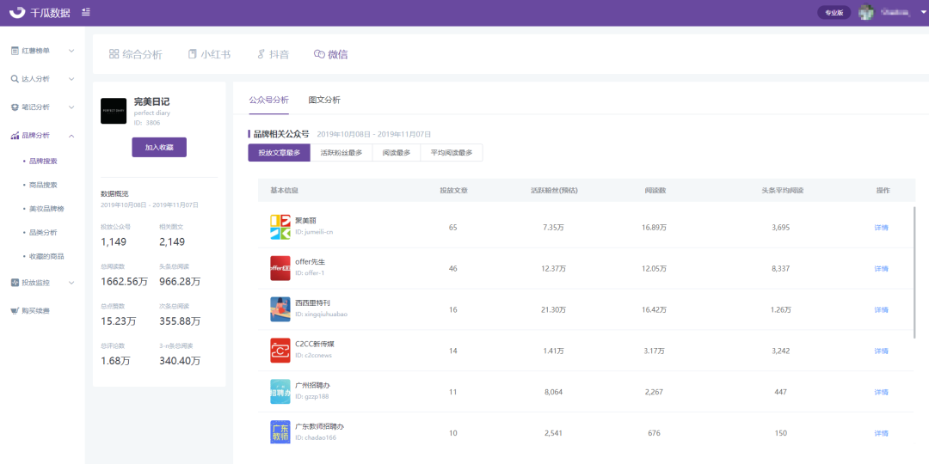Click the Perfect Diary brand logo thumbnail
The width and height of the screenshot is (929, 464).
114,111
